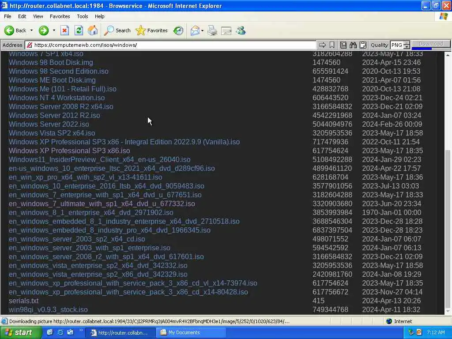Image resolution: width=452 pixels, height=339 pixels.
Task: Open Windows XP Professional SP3 x86.iso link
Action: point(69,151)
